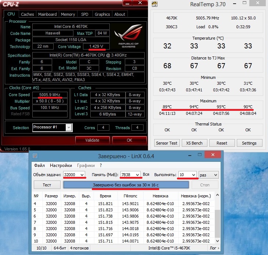Open the Caches tab in CPU-Z
Viewport: 268px width, 255px height.
point(27,14)
